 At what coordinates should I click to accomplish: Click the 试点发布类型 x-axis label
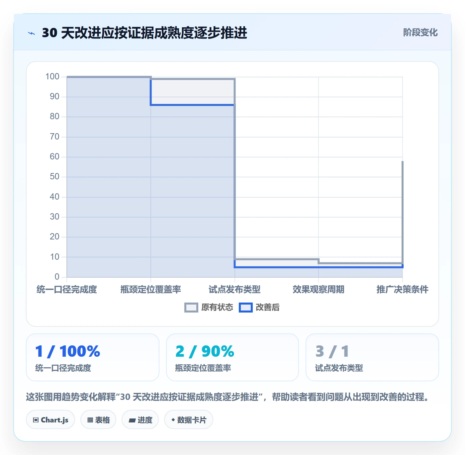tap(234, 290)
